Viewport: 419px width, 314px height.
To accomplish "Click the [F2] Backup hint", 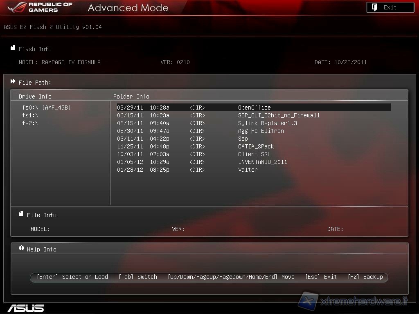I will [365, 277].
